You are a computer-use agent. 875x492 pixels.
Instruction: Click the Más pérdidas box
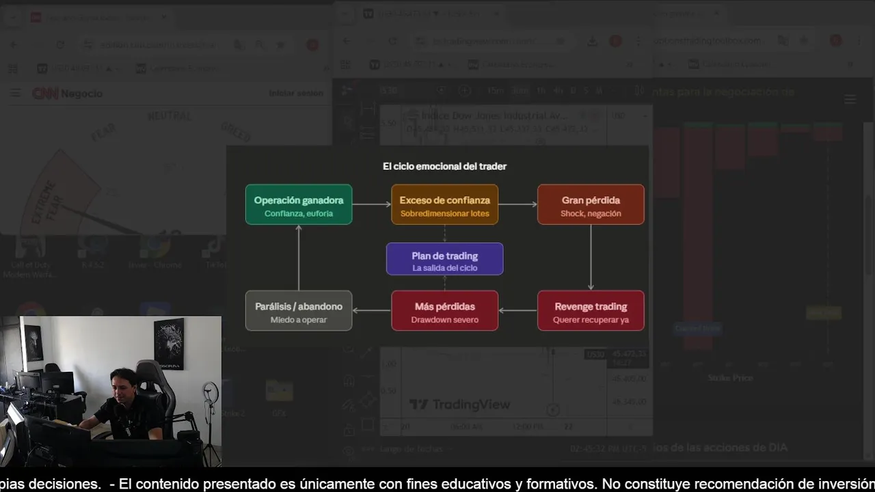[x=445, y=311]
